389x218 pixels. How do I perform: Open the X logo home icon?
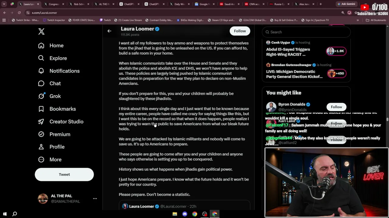41,31
